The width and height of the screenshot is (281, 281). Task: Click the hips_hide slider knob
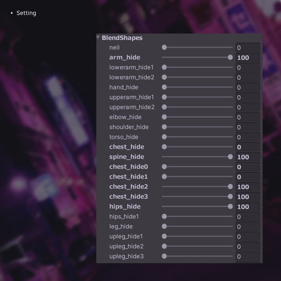[230, 206]
